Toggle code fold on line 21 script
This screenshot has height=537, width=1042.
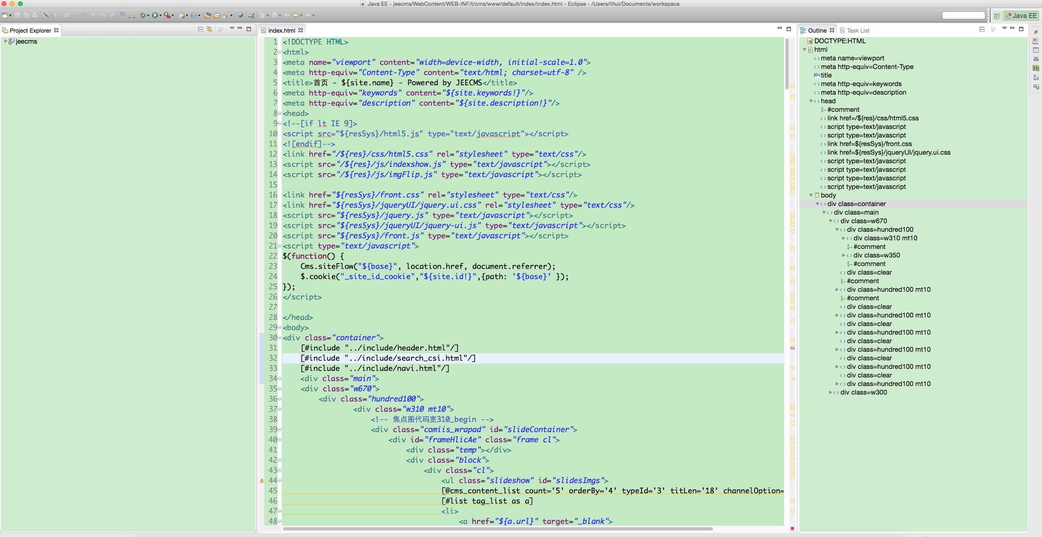(x=279, y=246)
